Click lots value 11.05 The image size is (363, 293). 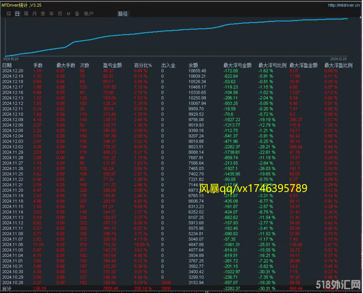click(x=38, y=245)
